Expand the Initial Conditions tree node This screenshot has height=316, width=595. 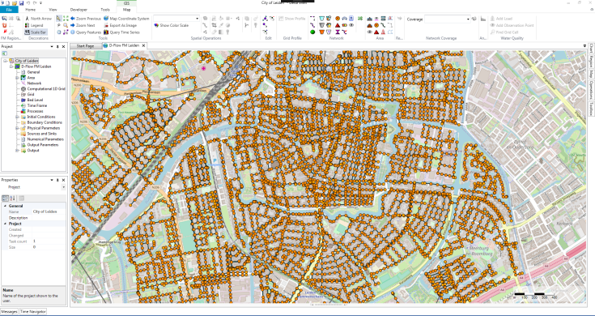tap(17, 117)
